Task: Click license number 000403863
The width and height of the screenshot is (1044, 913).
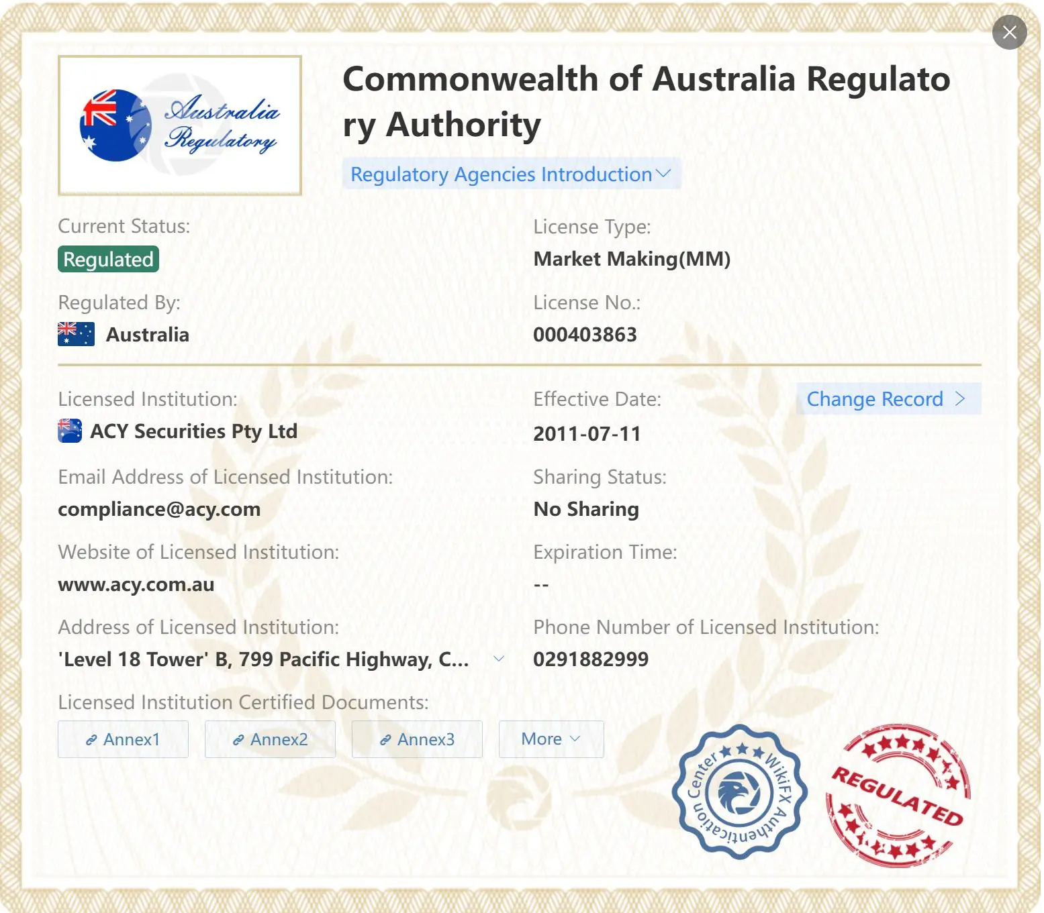Action: click(585, 334)
